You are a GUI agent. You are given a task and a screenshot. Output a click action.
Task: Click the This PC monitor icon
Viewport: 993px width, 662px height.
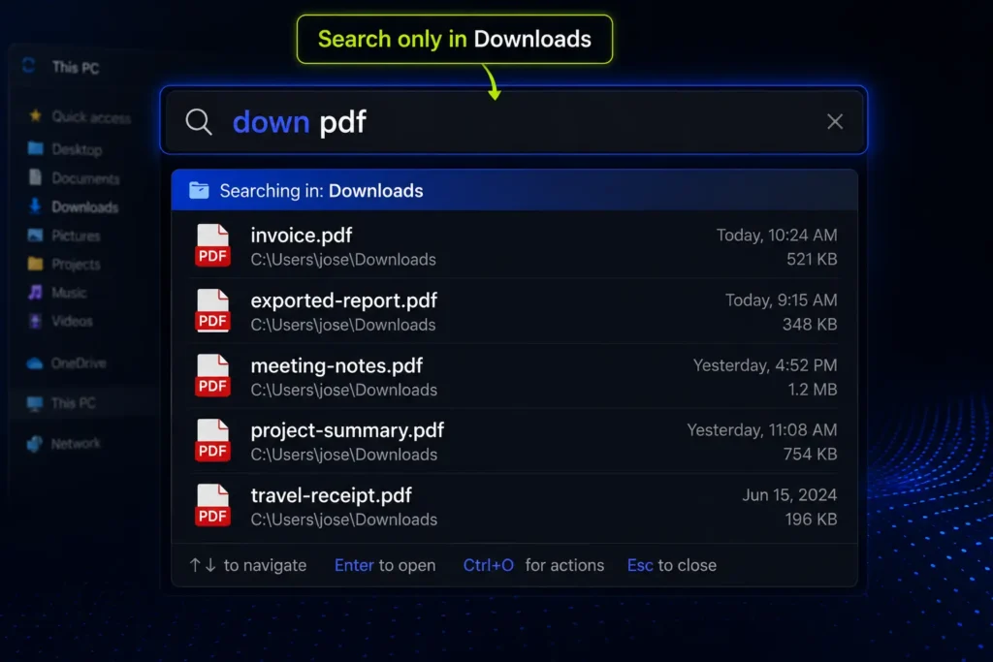(x=35, y=403)
